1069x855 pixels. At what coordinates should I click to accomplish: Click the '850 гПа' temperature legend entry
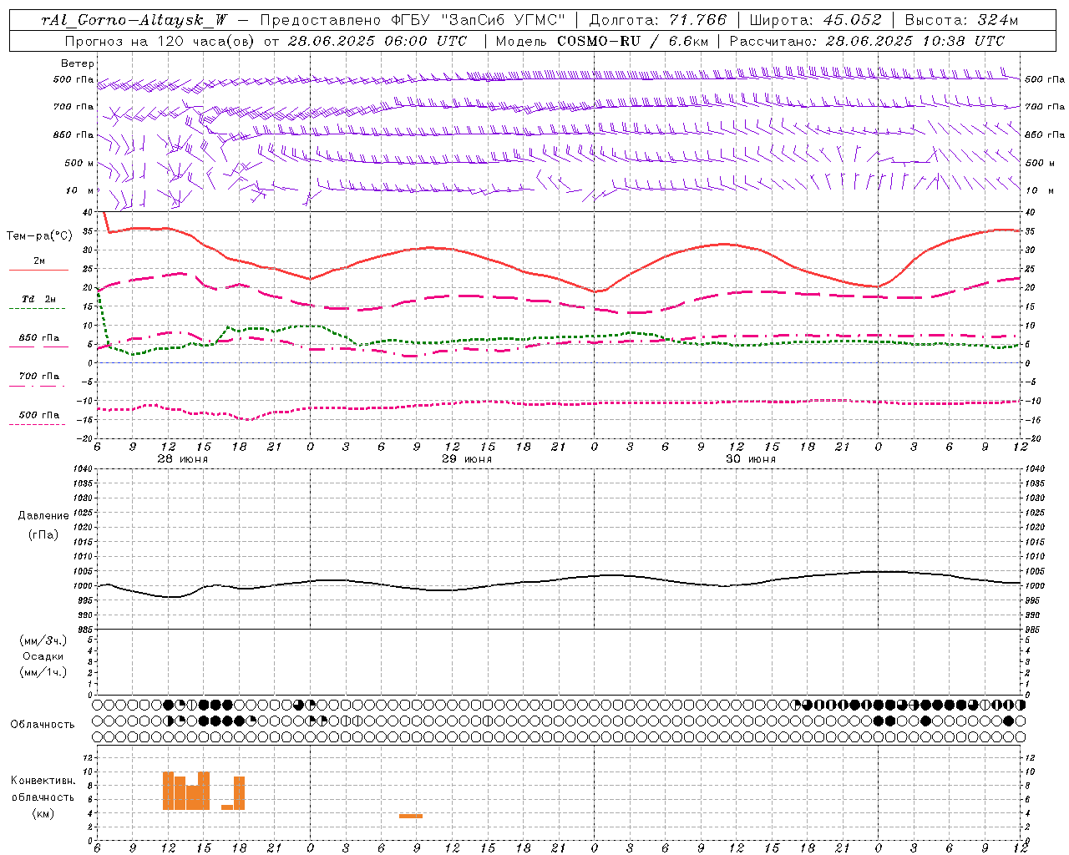point(39,338)
